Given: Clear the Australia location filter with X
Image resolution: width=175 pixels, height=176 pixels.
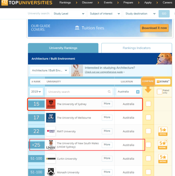Looking at the screenshot, I should pos(138,92).
